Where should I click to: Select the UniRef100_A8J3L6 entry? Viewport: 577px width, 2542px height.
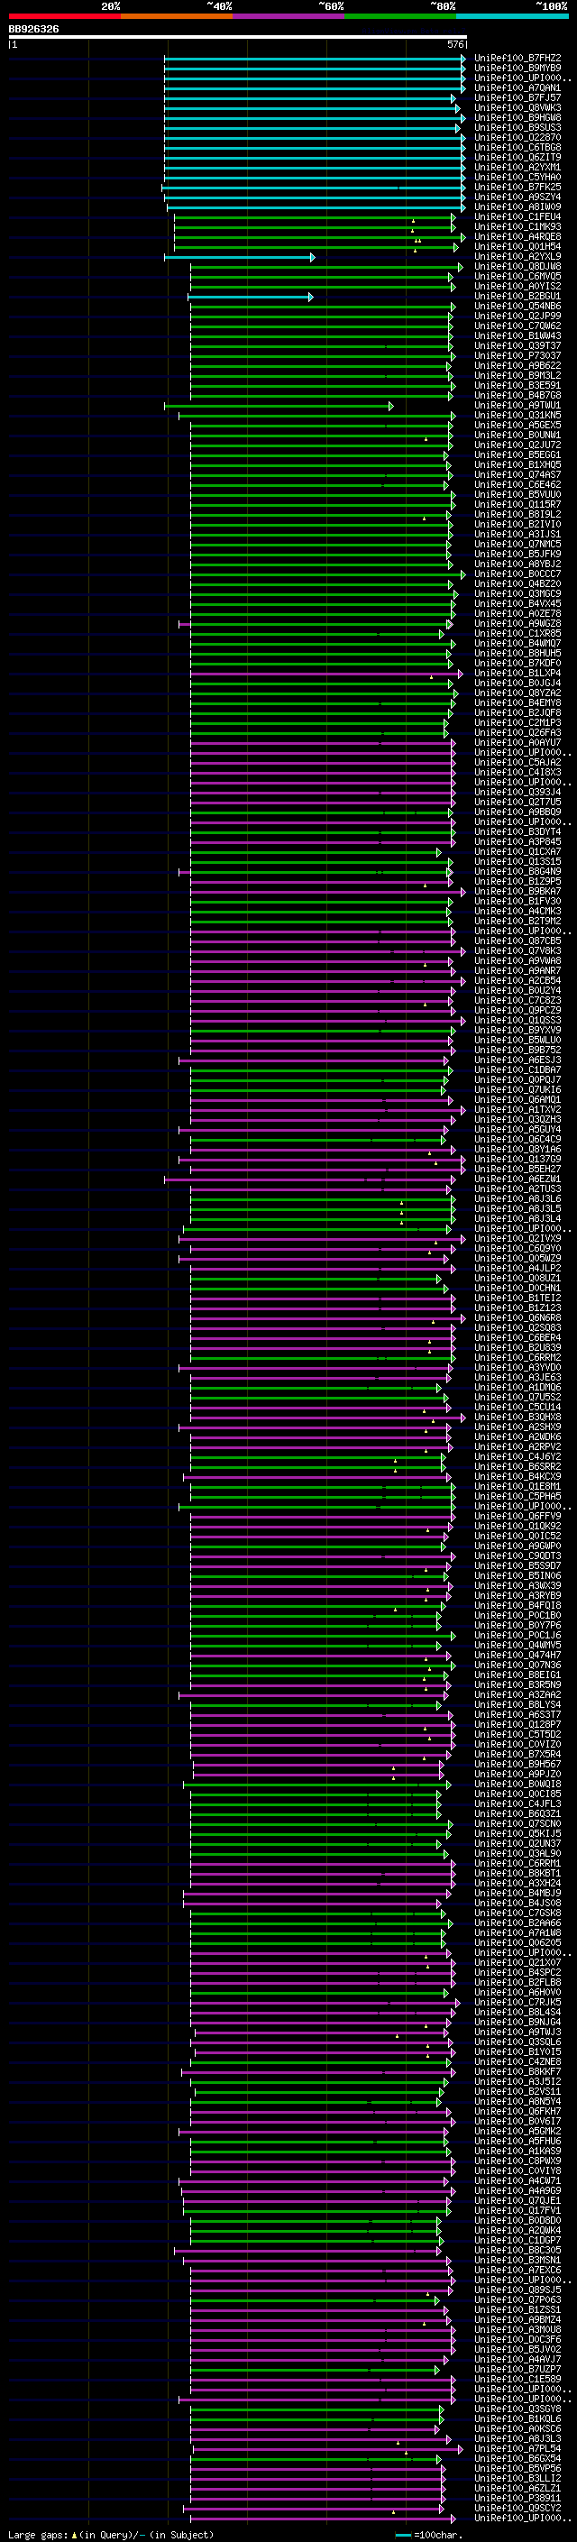[x=517, y=1199]
